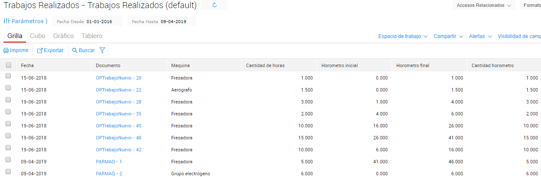Click the Imprimir printer icon

pos(6,50)
